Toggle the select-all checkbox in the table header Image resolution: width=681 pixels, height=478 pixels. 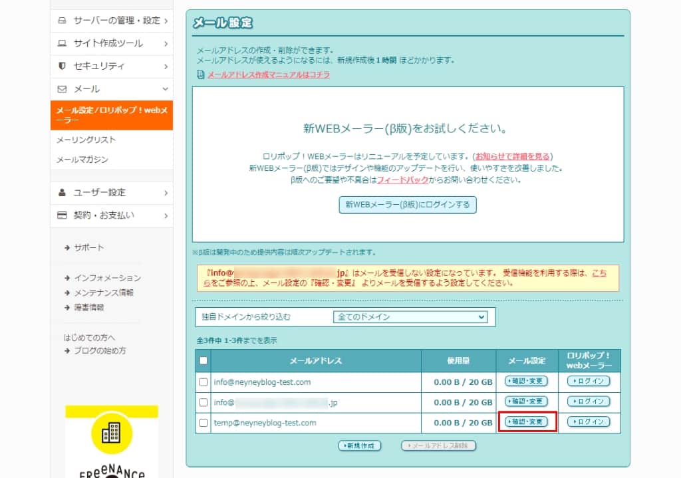pyautogui.click(x=204, y=360)
